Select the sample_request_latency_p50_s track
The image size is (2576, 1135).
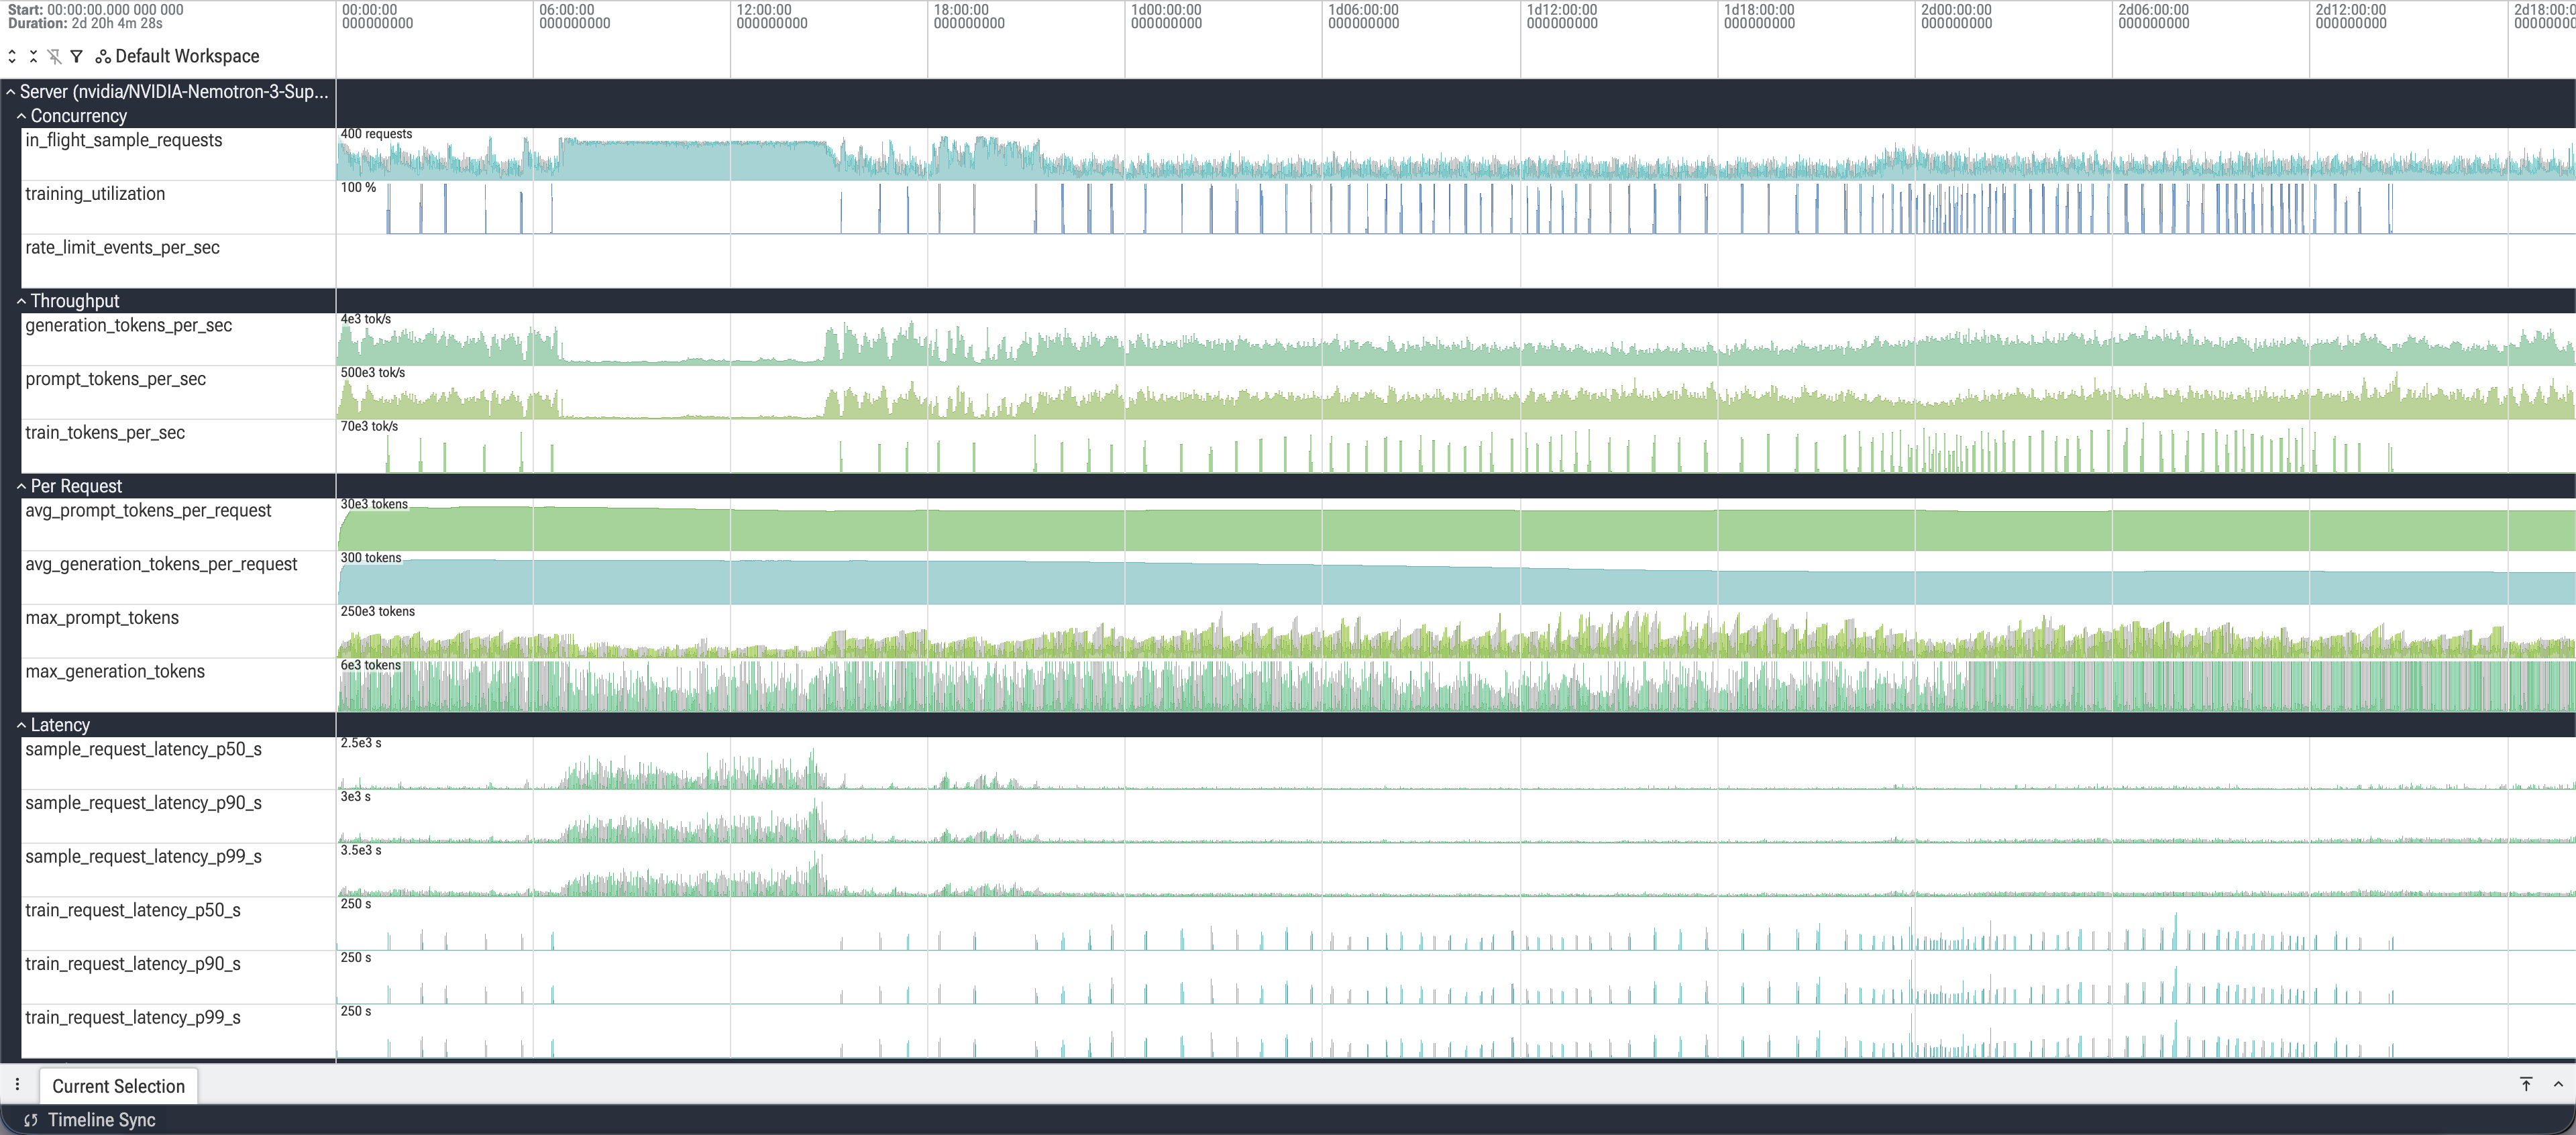pos(143,750)
